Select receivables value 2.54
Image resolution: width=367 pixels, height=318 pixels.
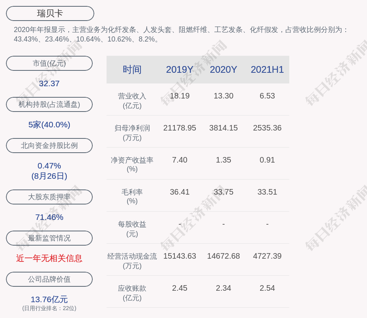tap(267, 288)
